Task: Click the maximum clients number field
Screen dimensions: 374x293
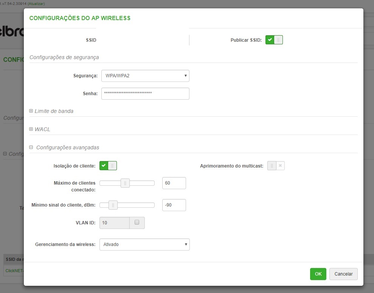Action: click(x=174, y=183)
